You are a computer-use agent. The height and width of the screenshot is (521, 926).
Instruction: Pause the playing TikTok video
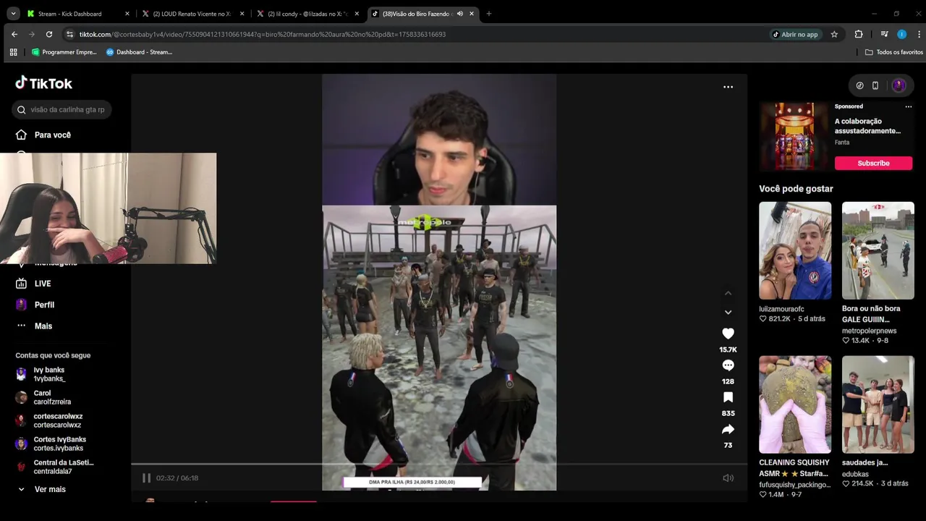point(146,478)
